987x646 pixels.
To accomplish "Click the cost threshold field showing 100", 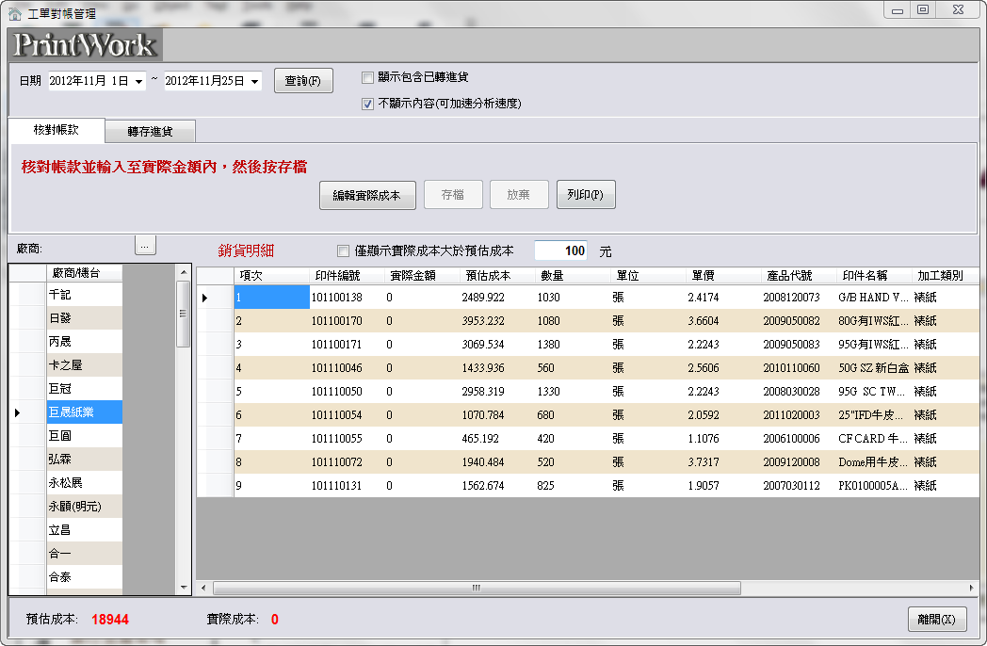I will point(561,251).
